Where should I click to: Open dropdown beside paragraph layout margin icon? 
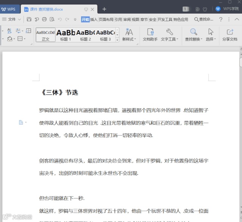[x=26, y=122]
